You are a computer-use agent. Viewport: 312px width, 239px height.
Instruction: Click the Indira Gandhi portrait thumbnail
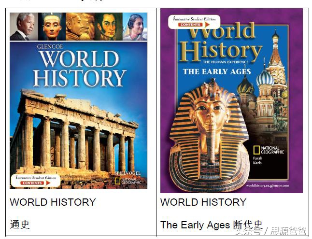135,27
